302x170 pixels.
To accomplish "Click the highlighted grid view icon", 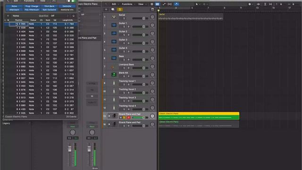I will [157, 4].
